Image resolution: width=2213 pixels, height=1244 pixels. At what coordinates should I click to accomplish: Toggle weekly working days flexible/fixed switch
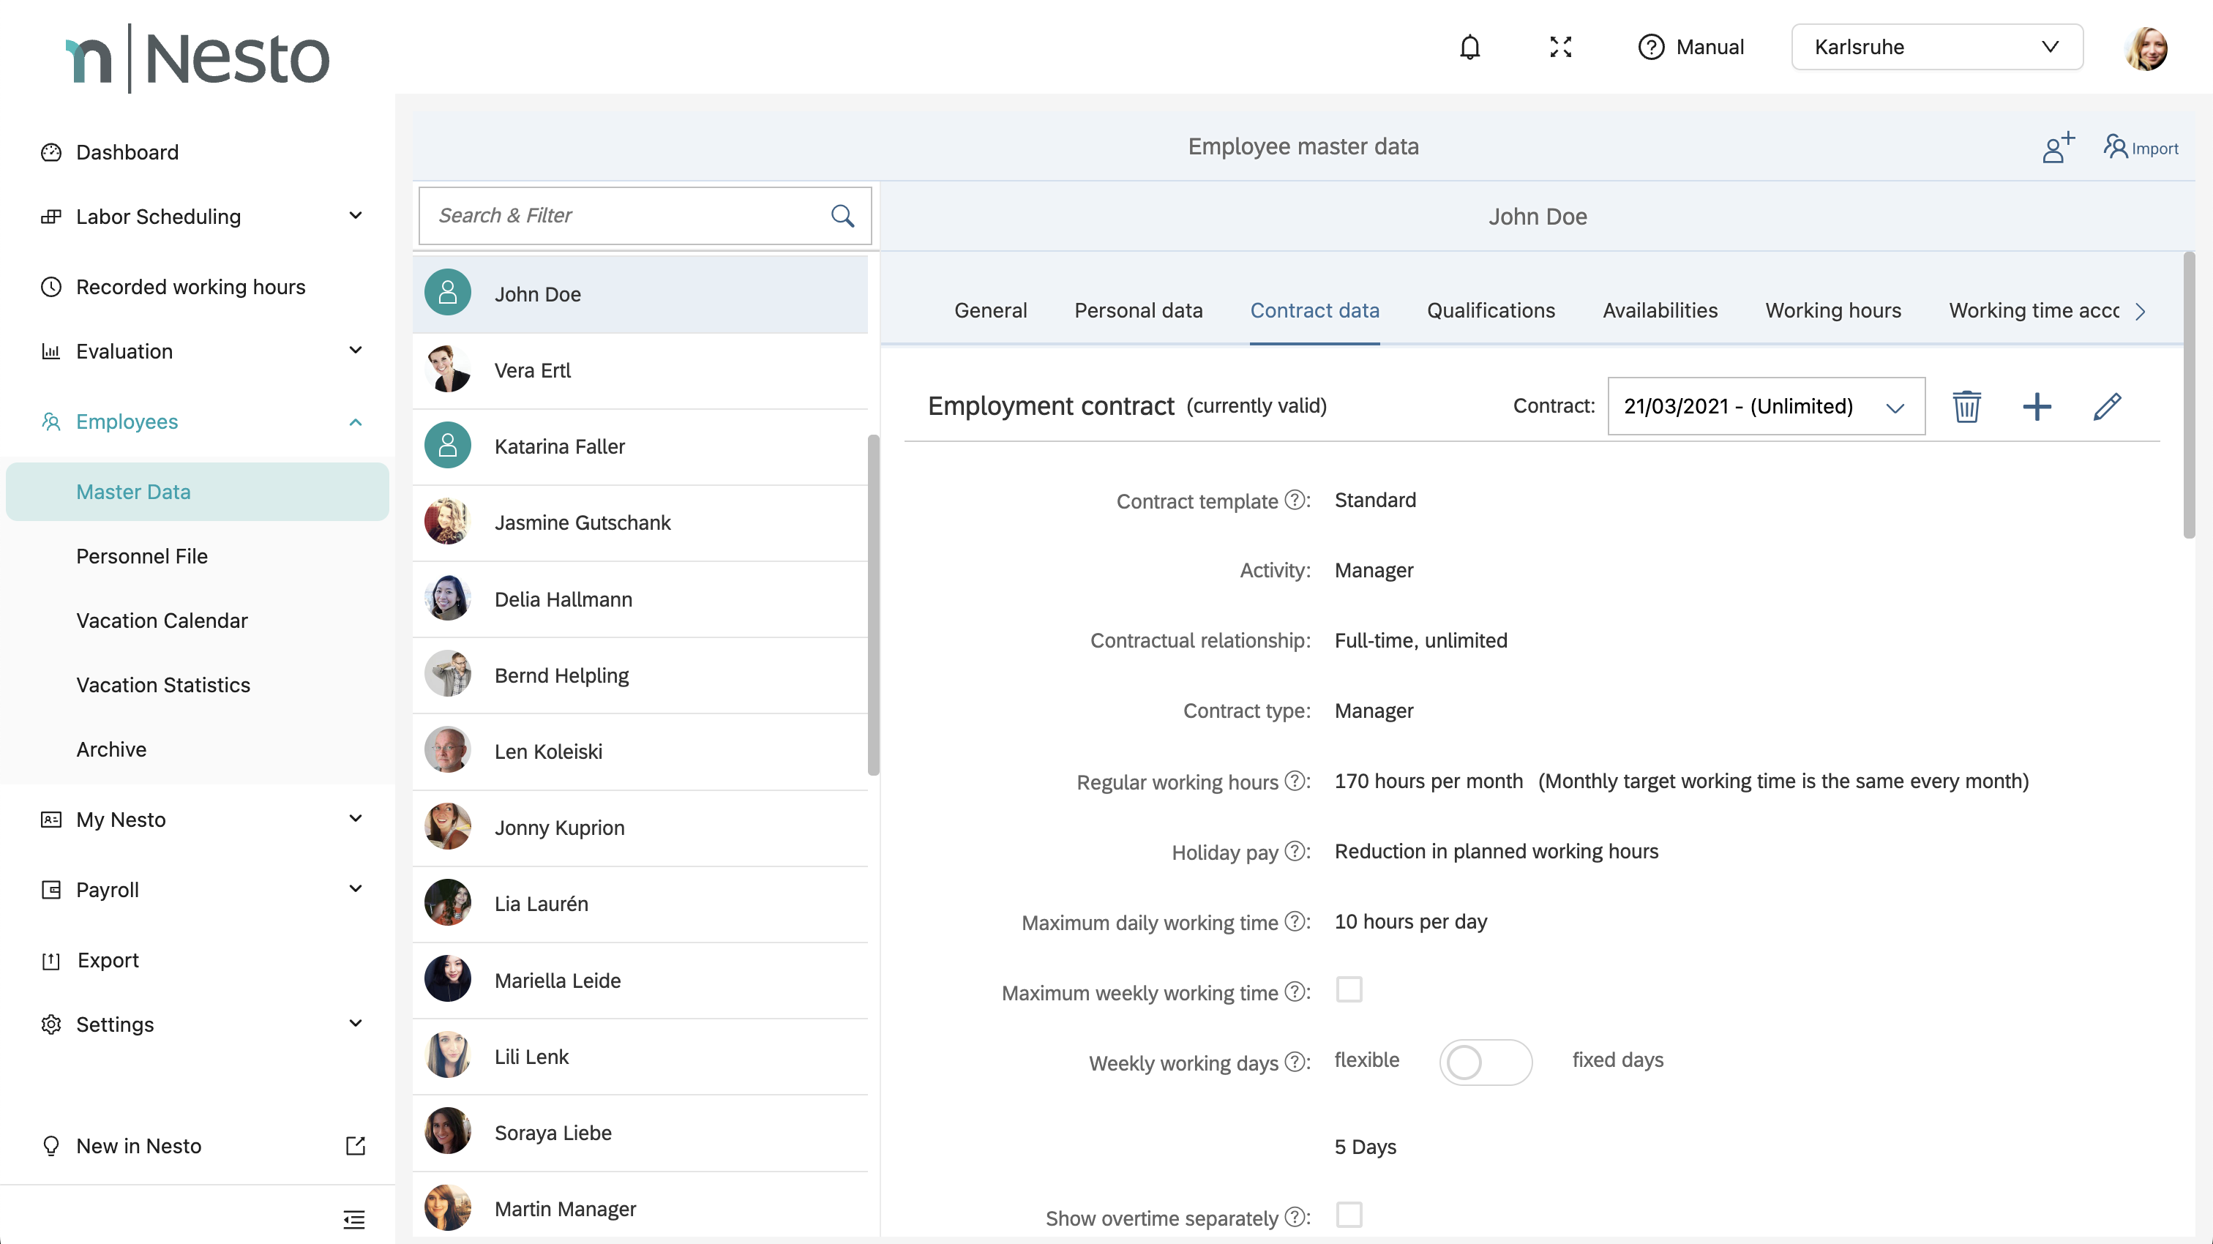[x=1486, y=1062]
